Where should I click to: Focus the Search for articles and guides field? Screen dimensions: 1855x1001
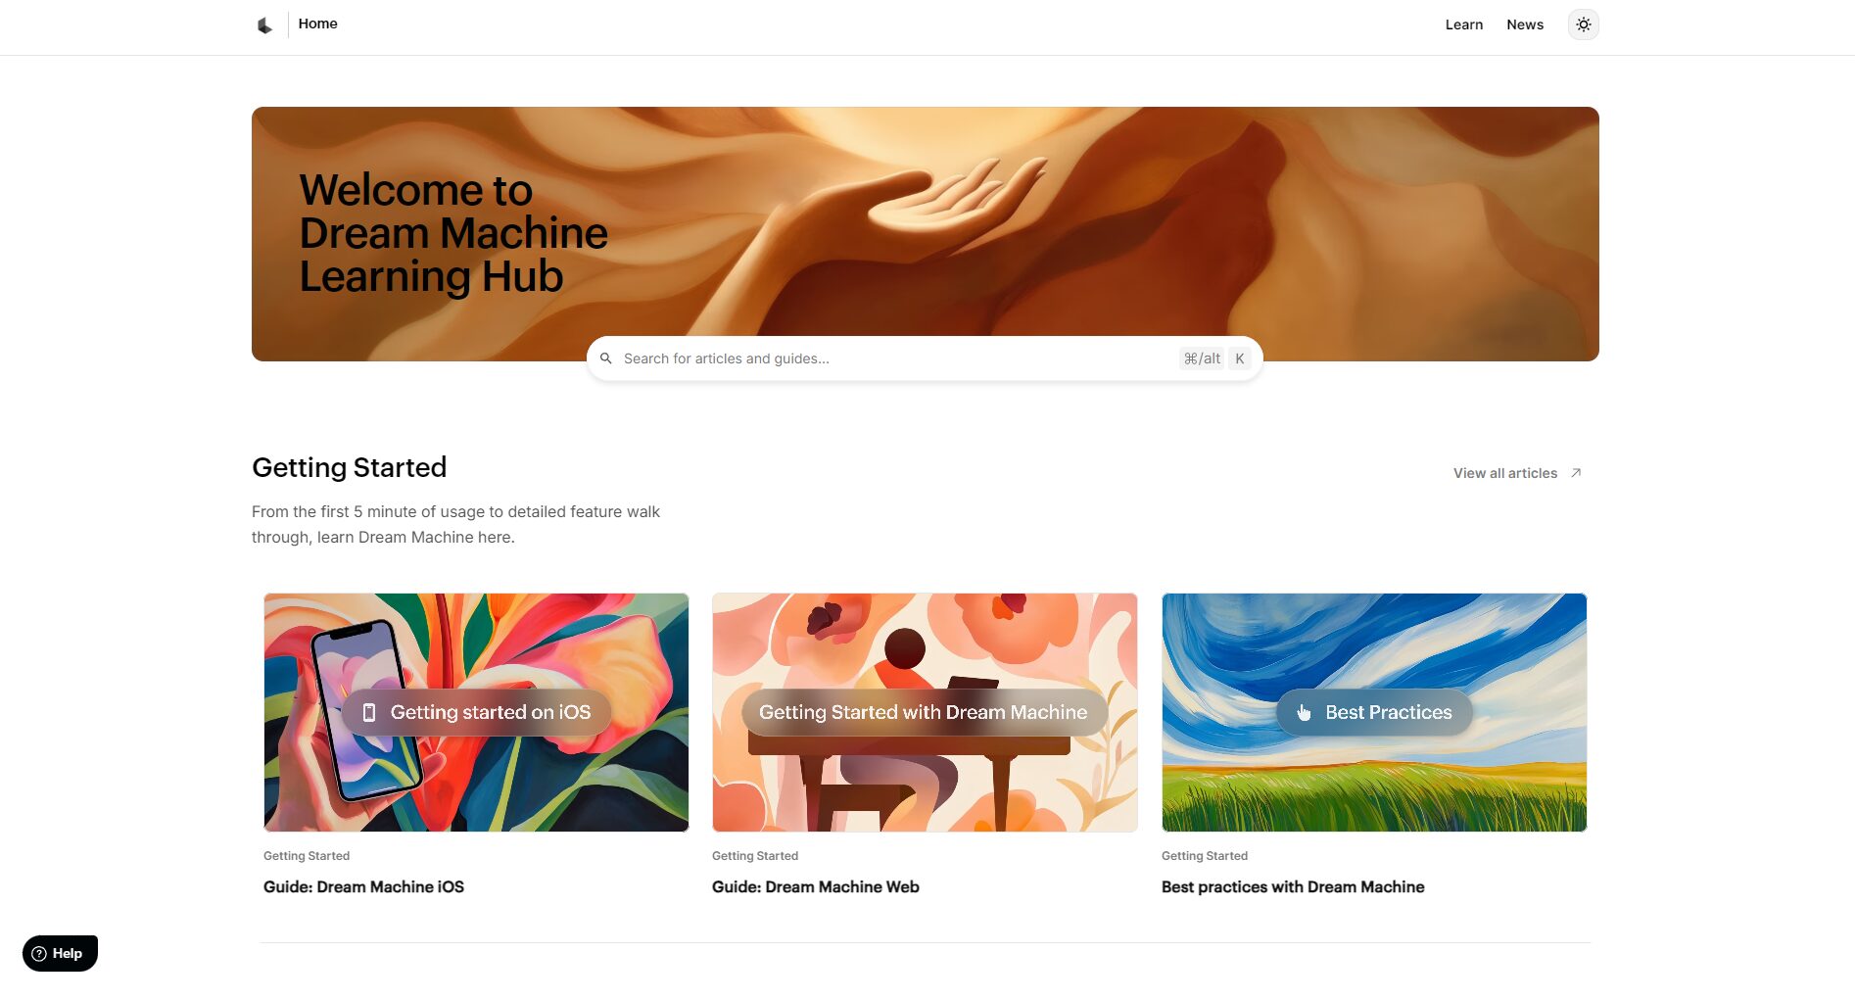924,358
